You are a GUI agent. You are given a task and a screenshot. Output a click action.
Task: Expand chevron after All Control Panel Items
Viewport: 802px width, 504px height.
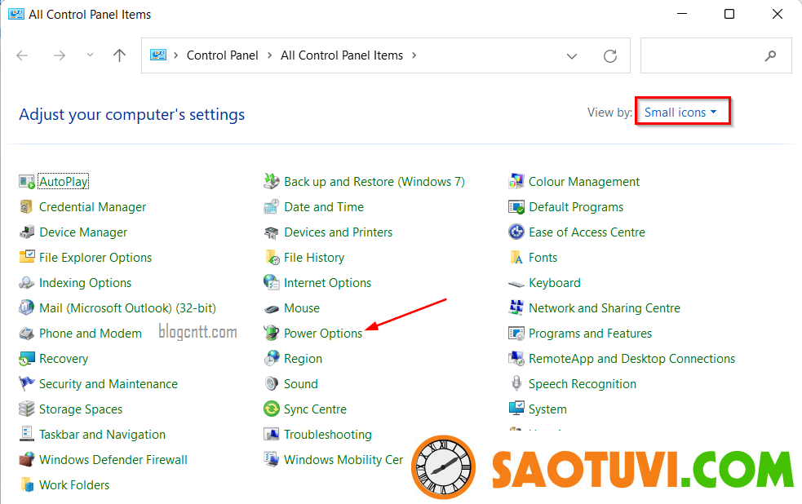(414, 55)
